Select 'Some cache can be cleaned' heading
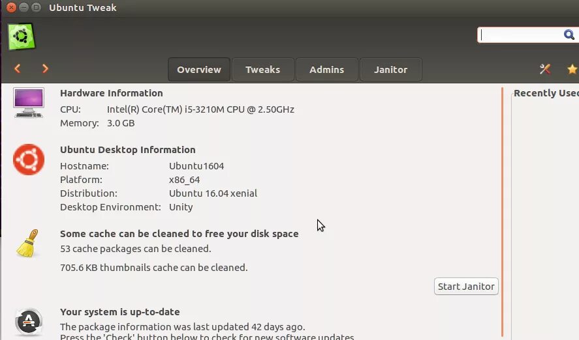Image resolution: width=579 pixels, height=340 pixels. [179, 234]
